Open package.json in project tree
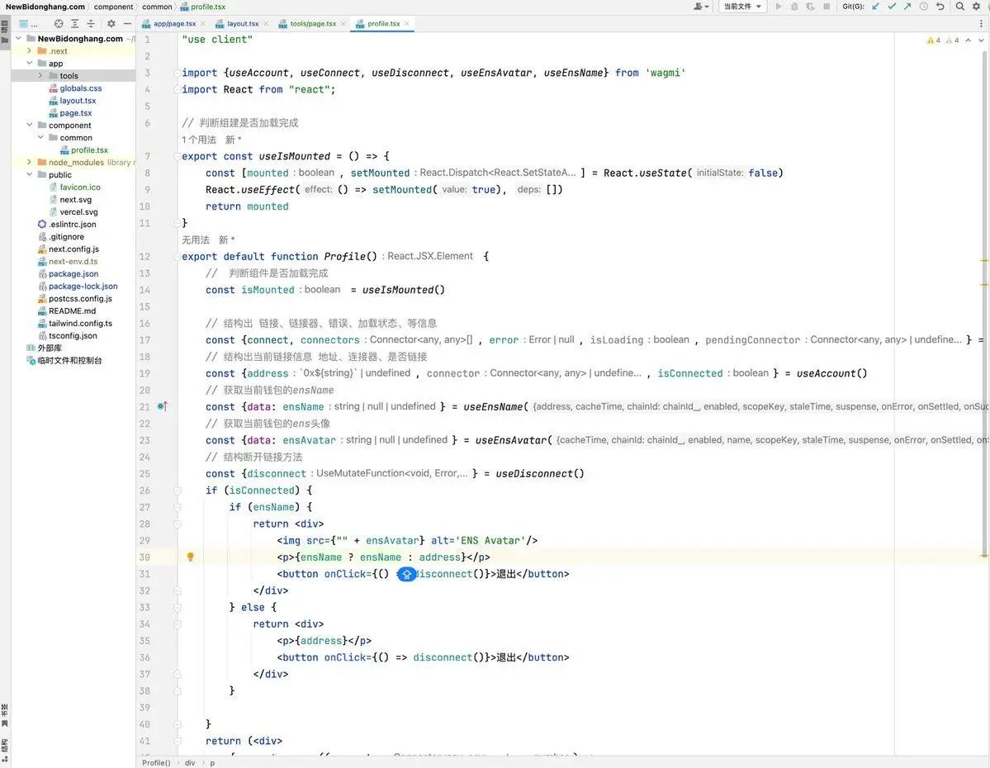Viewport: 990px width, 768px height. [73, 273]
